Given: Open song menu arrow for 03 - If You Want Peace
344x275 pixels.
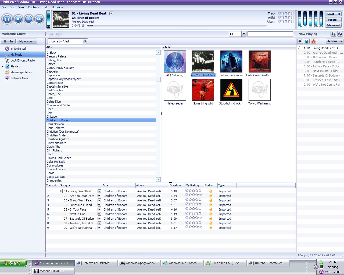Looking at the screenshot, I should tap(99, 200).
